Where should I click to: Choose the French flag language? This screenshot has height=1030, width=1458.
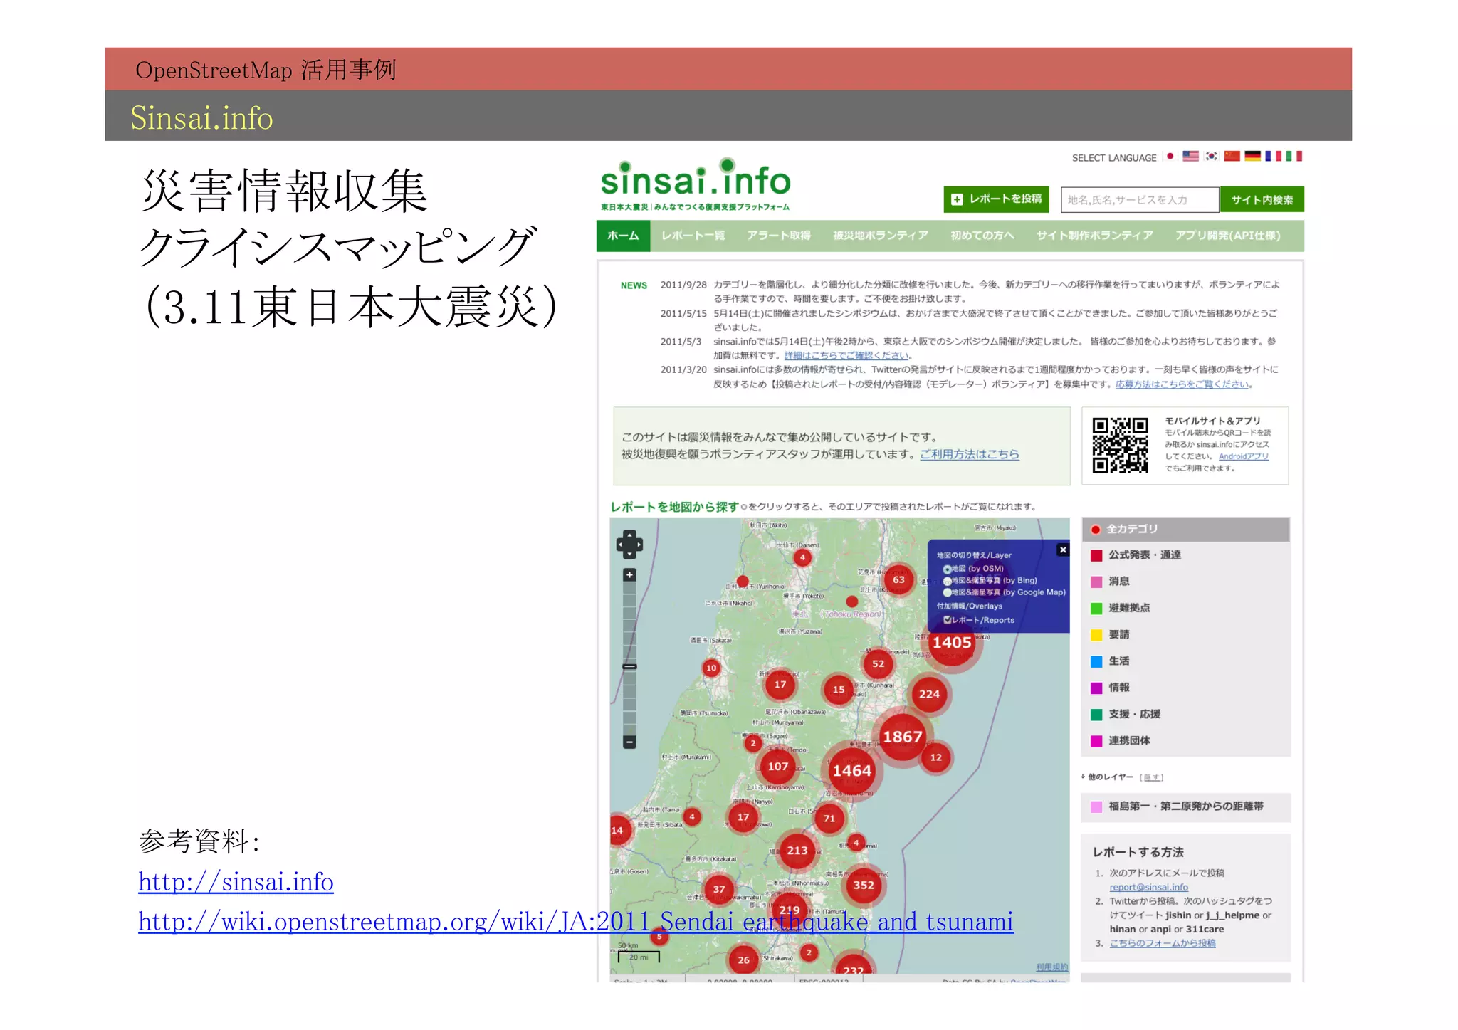[x=1273, y=156]
